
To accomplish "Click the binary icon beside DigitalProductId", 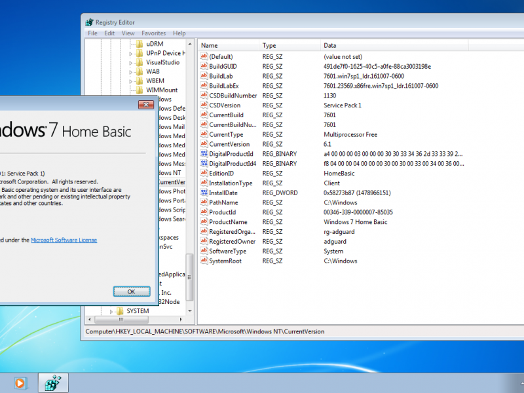I will [x=204, y=154].
